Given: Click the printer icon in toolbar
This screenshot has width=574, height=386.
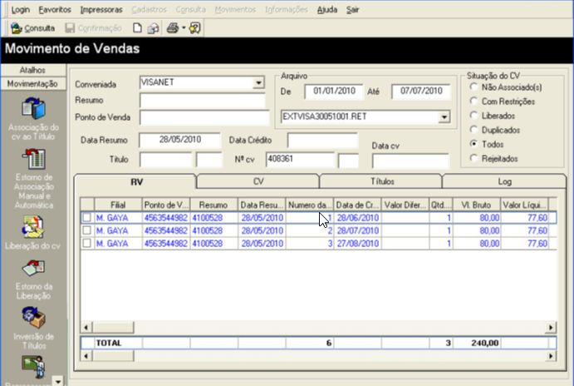Looking at the screenshot, I should [173, 28].
